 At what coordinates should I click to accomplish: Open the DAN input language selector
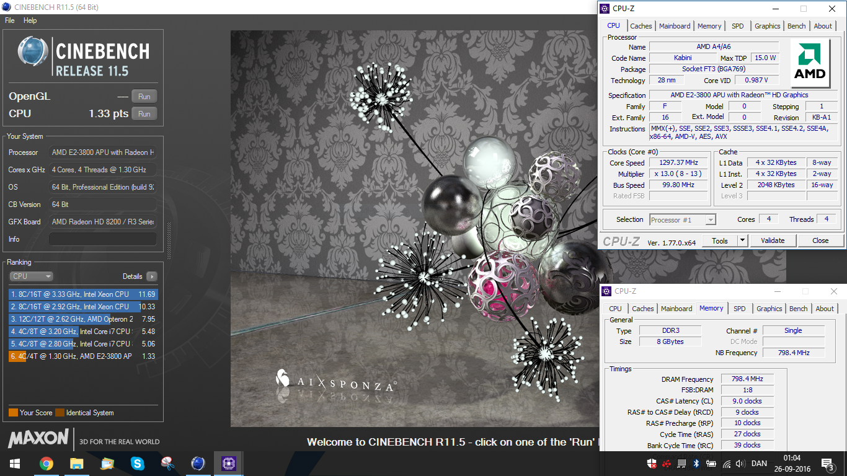pos(759,464)
